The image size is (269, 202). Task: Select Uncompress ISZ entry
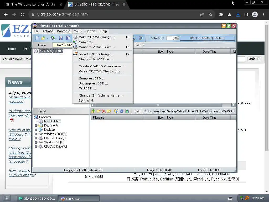point(103,83)
